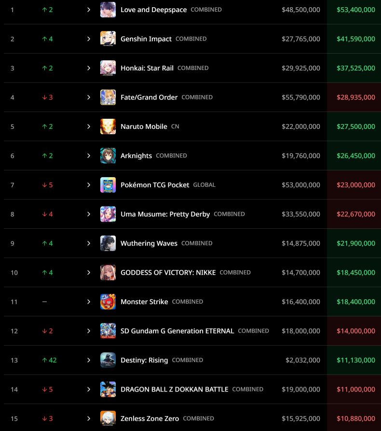Click the SD Gundam G Generation ETERNAL icon

108,331
